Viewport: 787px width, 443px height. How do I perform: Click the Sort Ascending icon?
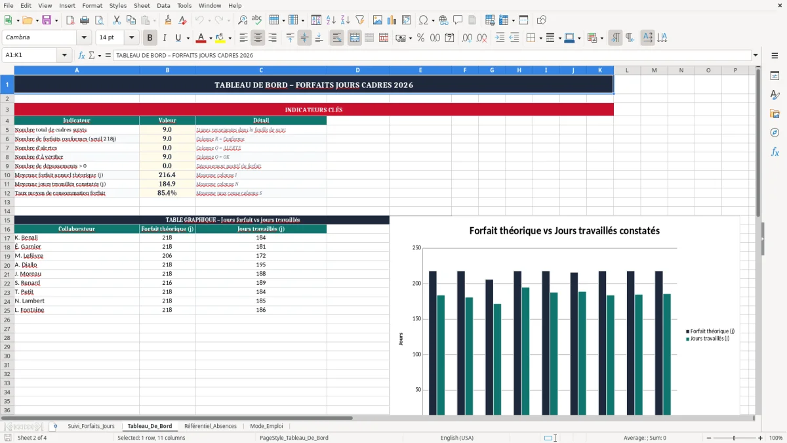331,20
